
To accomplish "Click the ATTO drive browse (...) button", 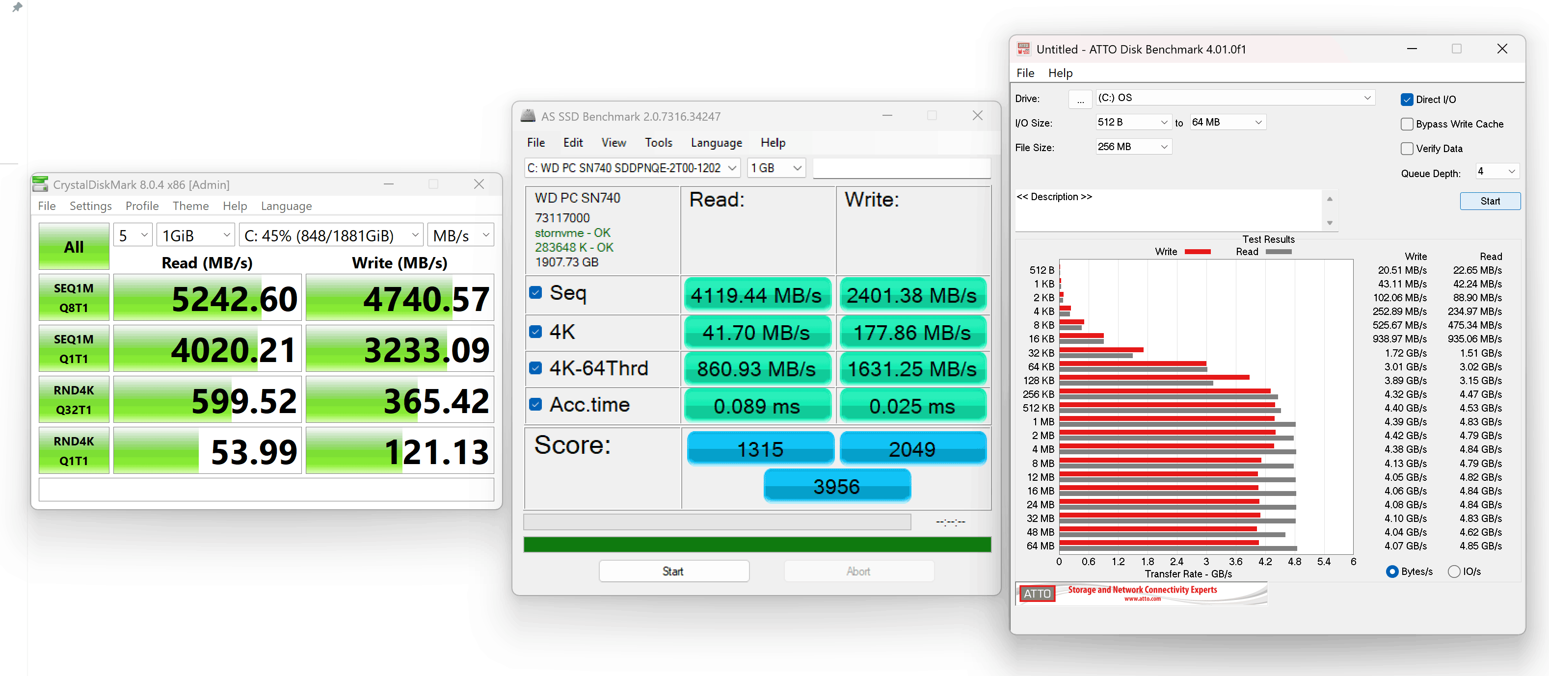I will tap(1080, 99).
